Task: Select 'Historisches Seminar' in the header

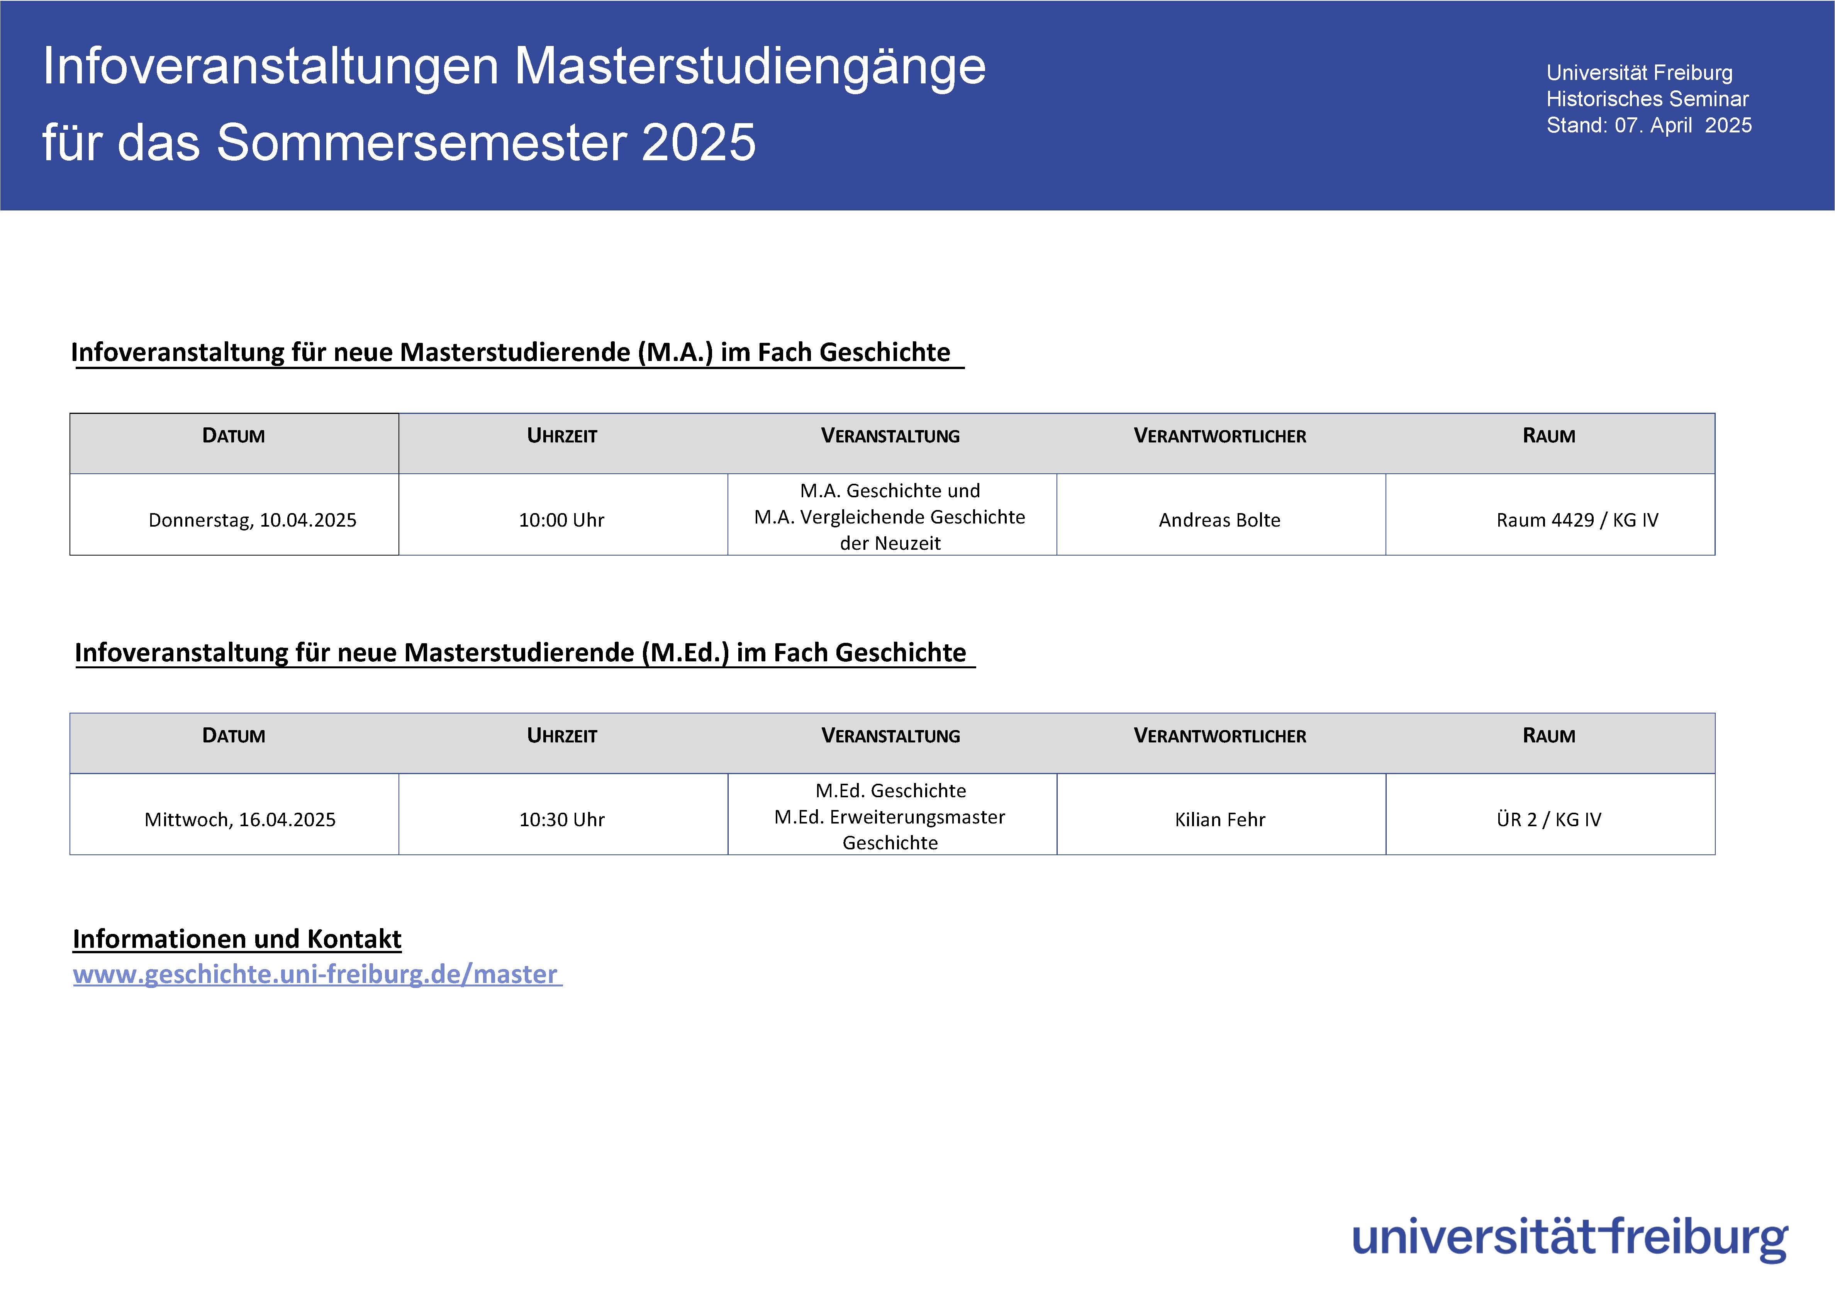Action: pyautogui.click(x=1647, y=99)
